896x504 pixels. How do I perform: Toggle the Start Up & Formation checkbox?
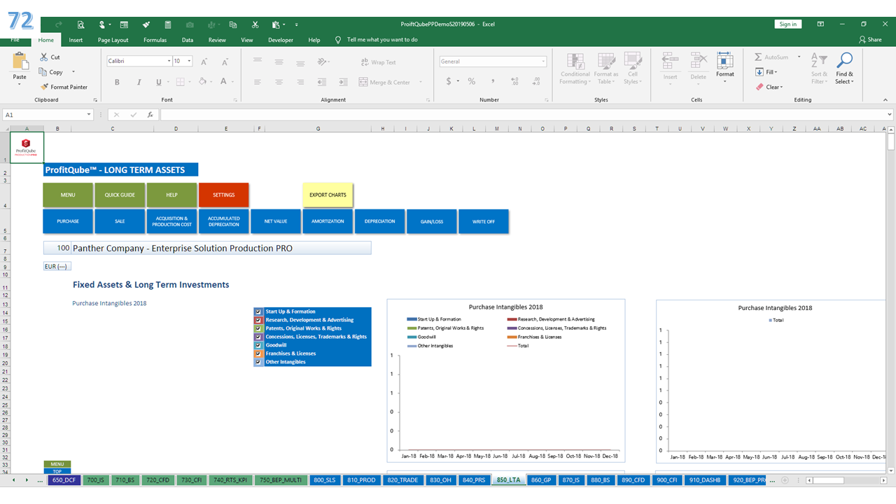258,311
